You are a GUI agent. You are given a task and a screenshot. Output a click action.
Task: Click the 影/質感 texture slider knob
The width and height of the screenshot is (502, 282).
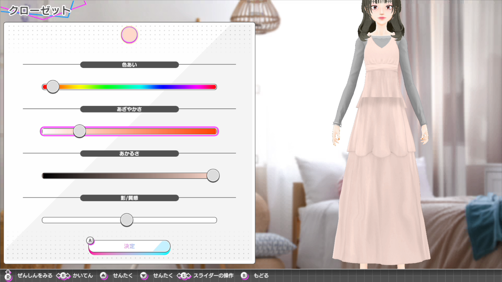click(127, 220)
